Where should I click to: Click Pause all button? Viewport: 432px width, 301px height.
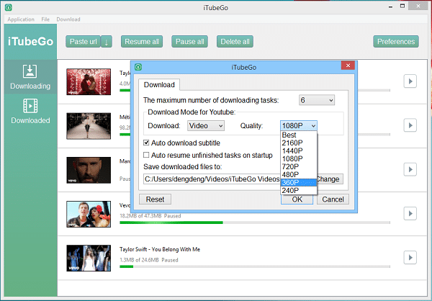(190, 42)
